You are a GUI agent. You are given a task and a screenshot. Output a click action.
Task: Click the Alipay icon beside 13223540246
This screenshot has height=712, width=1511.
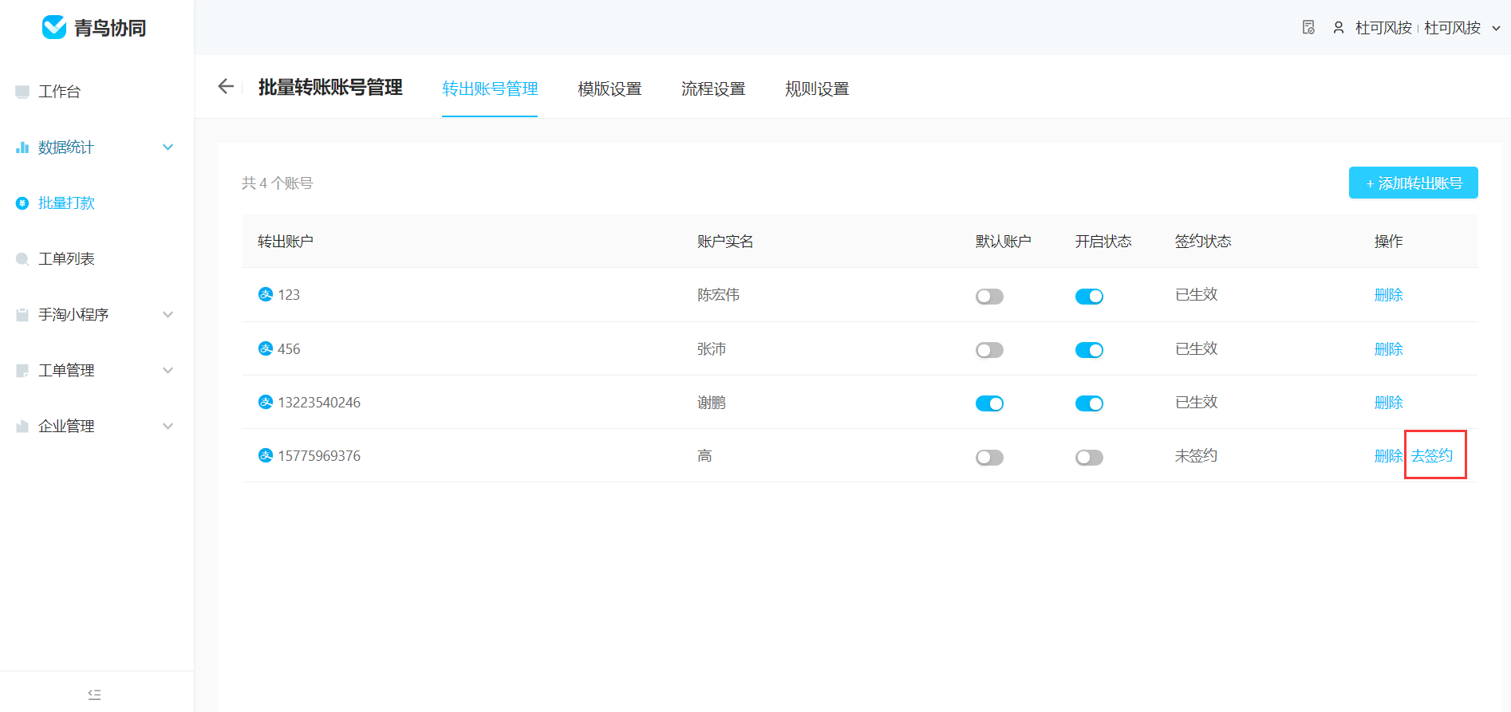(266, 402)
